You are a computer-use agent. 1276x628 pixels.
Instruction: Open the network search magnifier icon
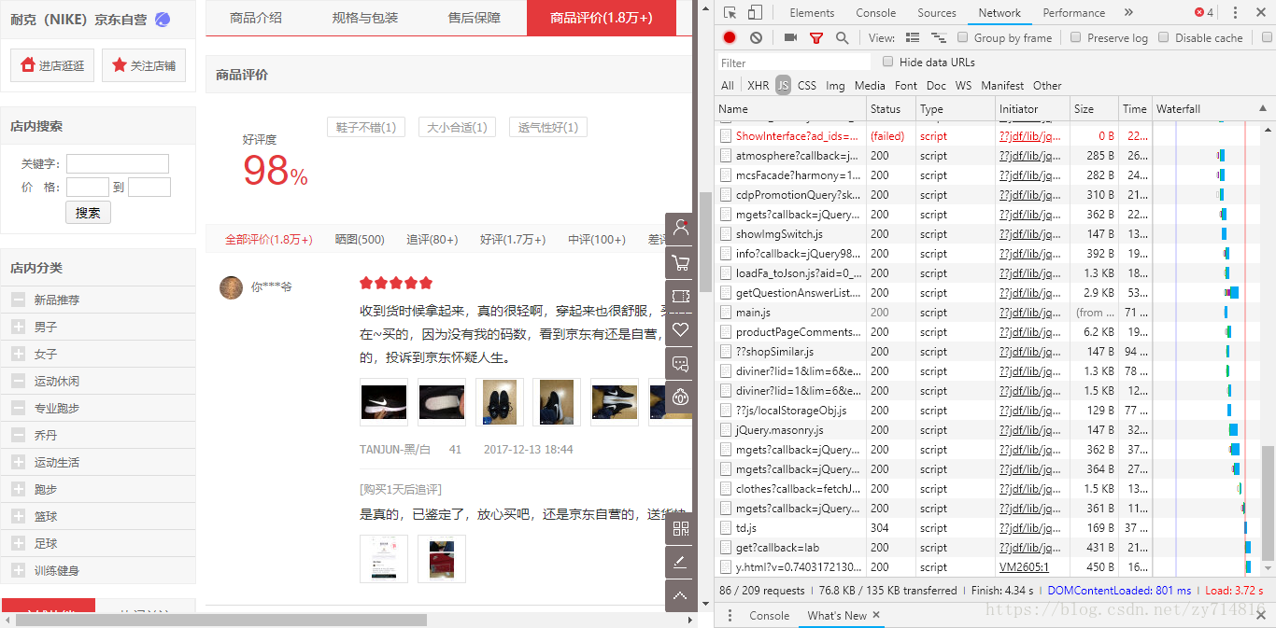click(842, 37)
